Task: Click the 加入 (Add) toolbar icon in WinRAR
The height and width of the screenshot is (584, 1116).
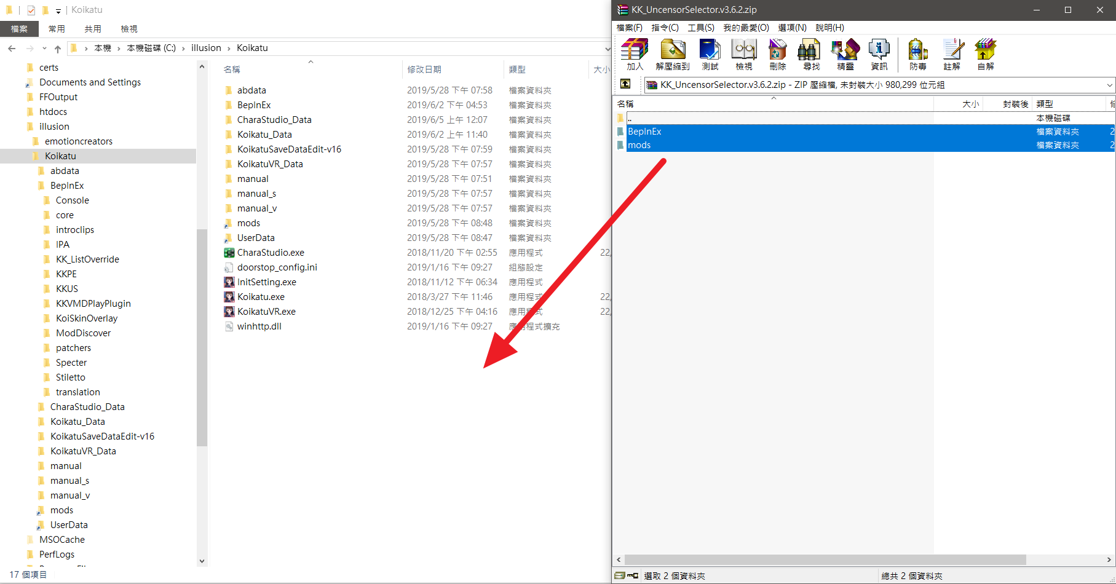Action: pyautogui.click(x=635, y=54)
